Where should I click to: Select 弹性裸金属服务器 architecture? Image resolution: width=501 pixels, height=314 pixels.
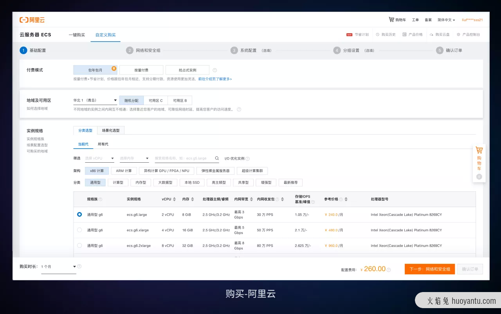(215, 171)
